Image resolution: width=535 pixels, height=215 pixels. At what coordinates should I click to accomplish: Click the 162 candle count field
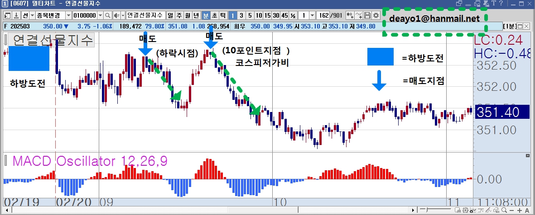(323, 15)
